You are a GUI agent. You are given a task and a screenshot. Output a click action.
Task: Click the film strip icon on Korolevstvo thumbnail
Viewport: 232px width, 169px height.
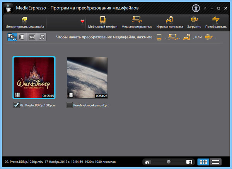point(71,95)
